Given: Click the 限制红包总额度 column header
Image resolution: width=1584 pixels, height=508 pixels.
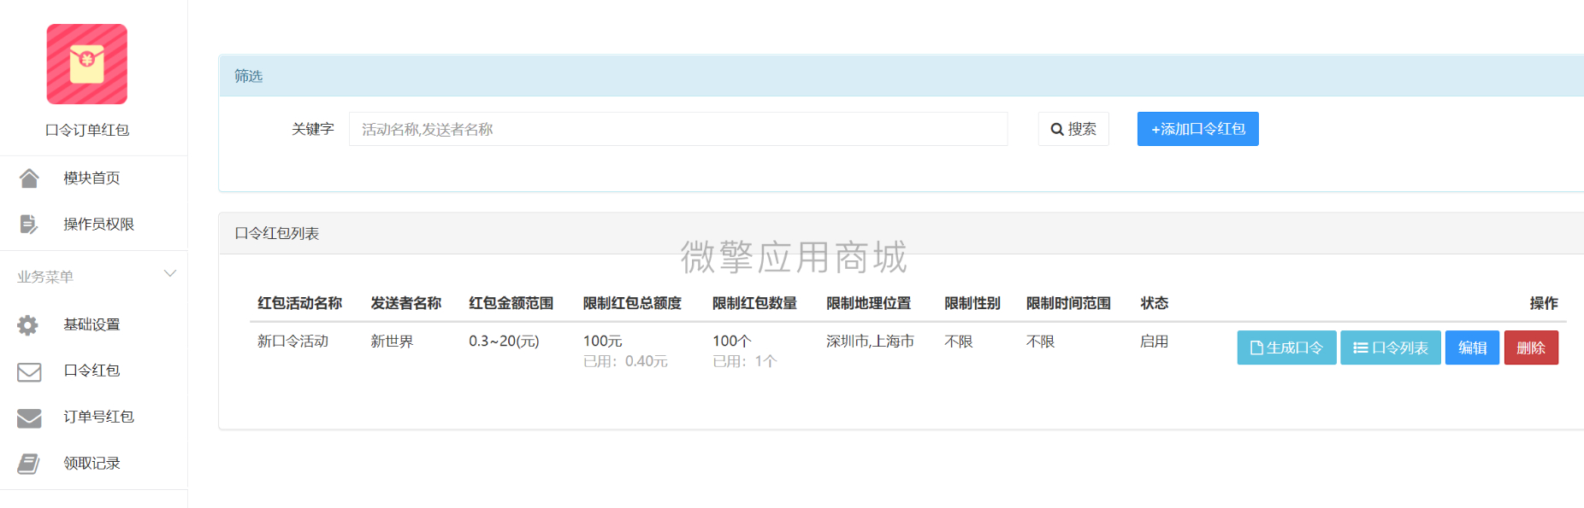Looking at the screenshot, I should pos(632,303).
